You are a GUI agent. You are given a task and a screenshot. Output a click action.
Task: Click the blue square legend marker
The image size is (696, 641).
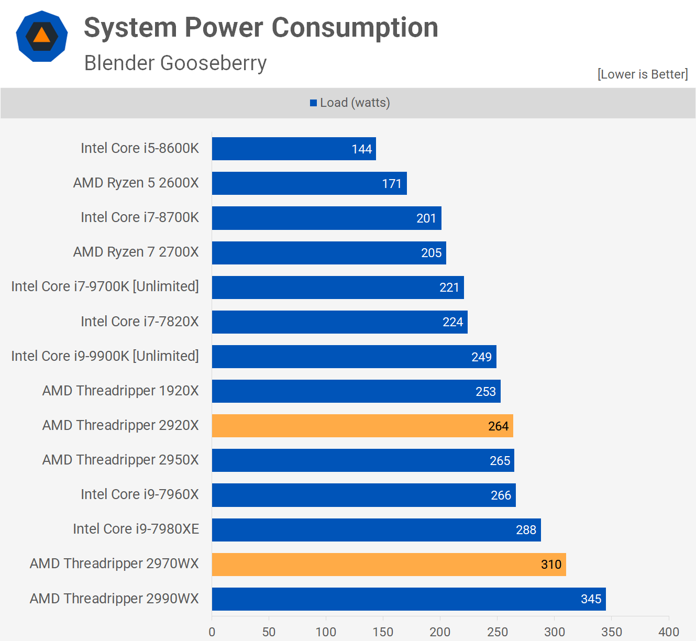click(x=314, y=103)
